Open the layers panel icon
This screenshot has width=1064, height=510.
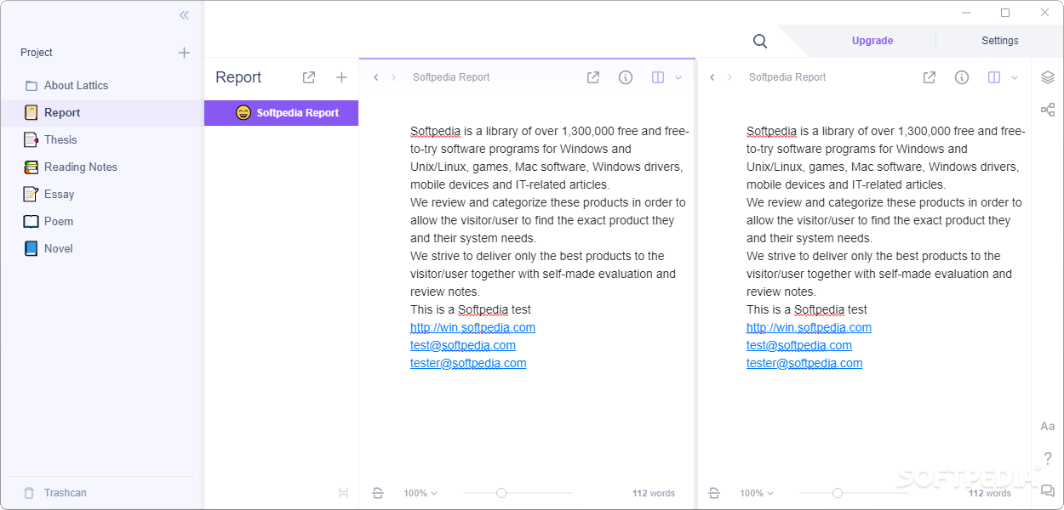click(x=1048, y=77)
